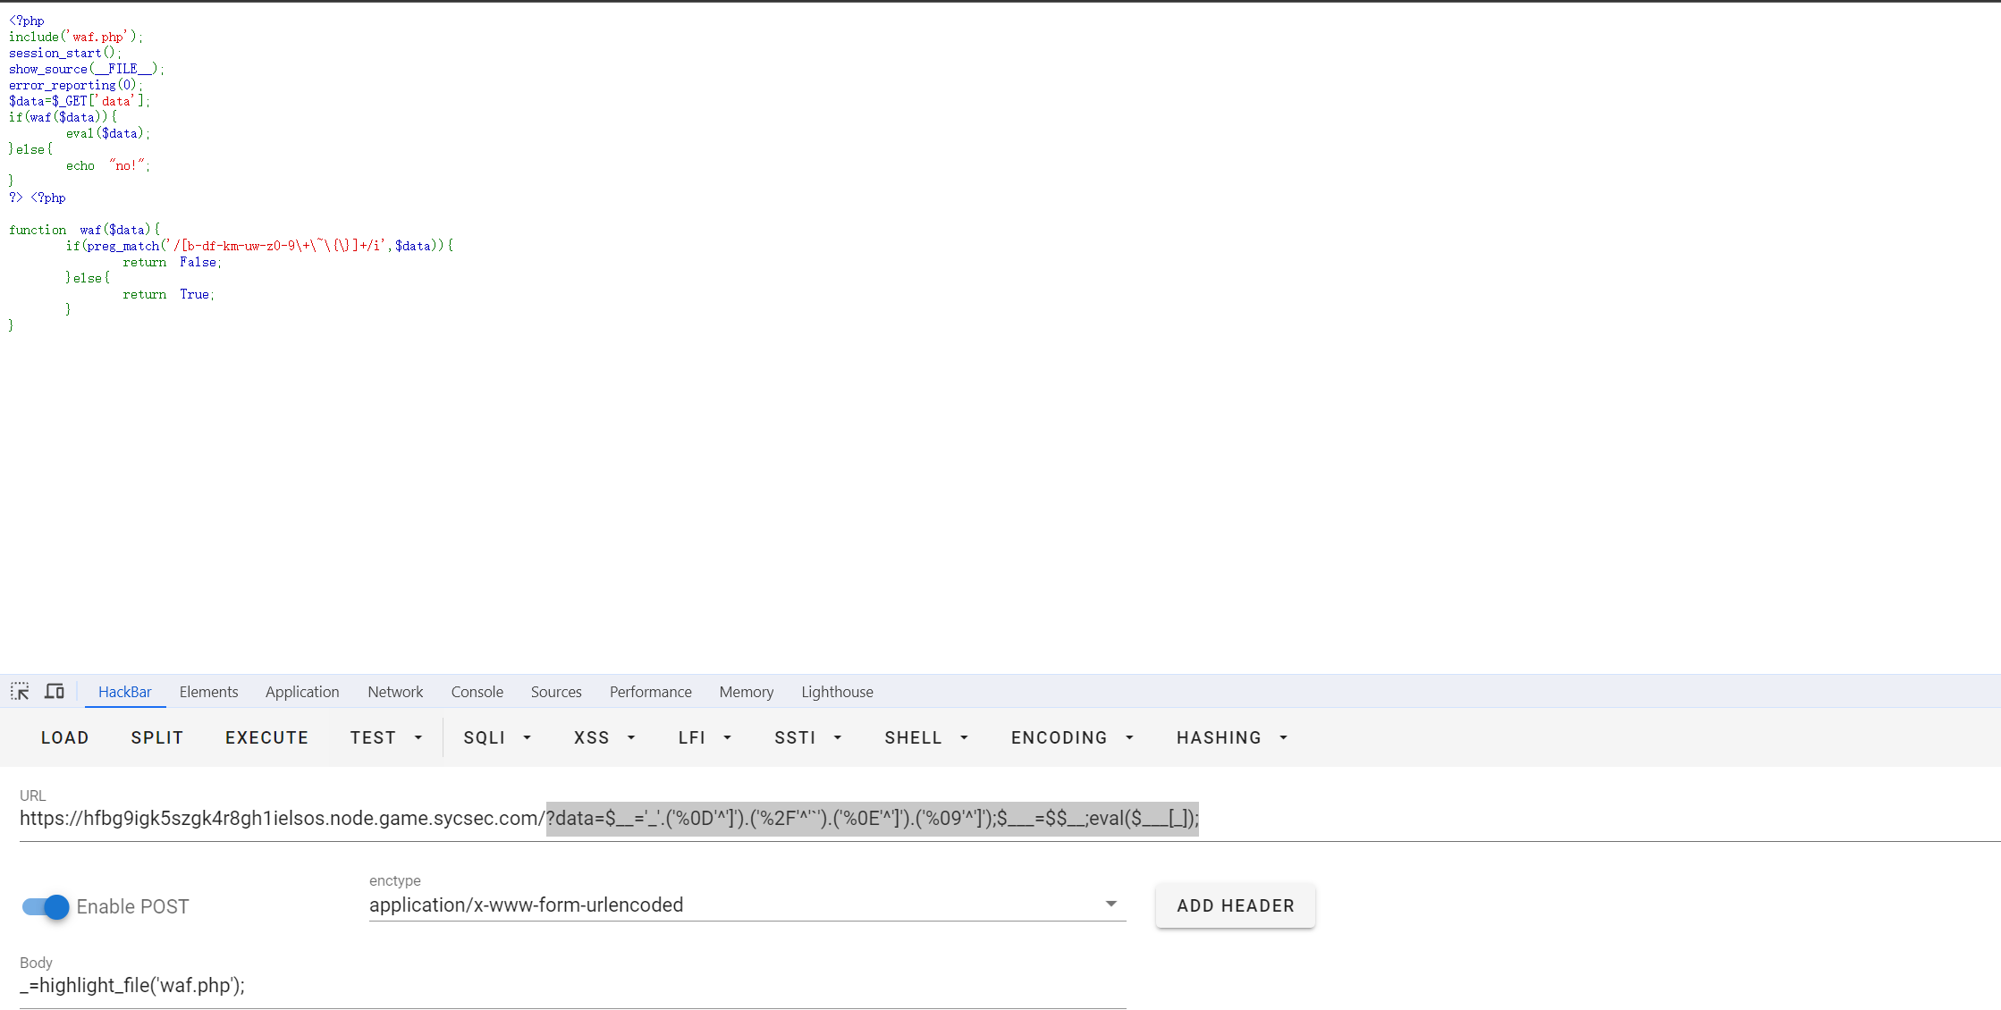Image resolution: width=2001 pixels, height=1010 pixels.
Task: Expand the TEST dropdown
Action: [x=385, y=737]
